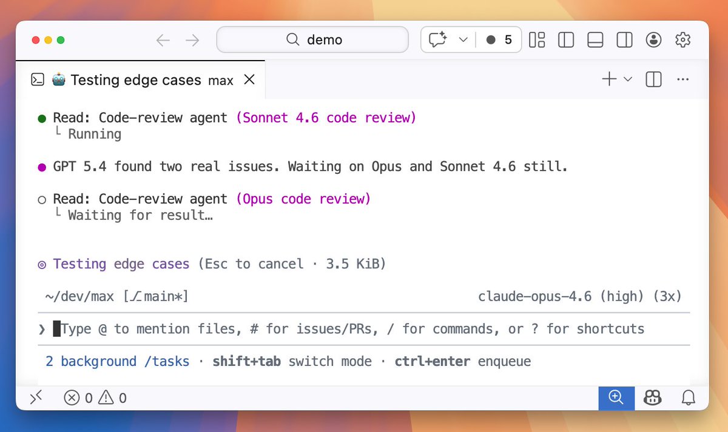Split the editor layout
Image resolution: width=728 pixels, height=432 pixels.
tap(653, 79)
